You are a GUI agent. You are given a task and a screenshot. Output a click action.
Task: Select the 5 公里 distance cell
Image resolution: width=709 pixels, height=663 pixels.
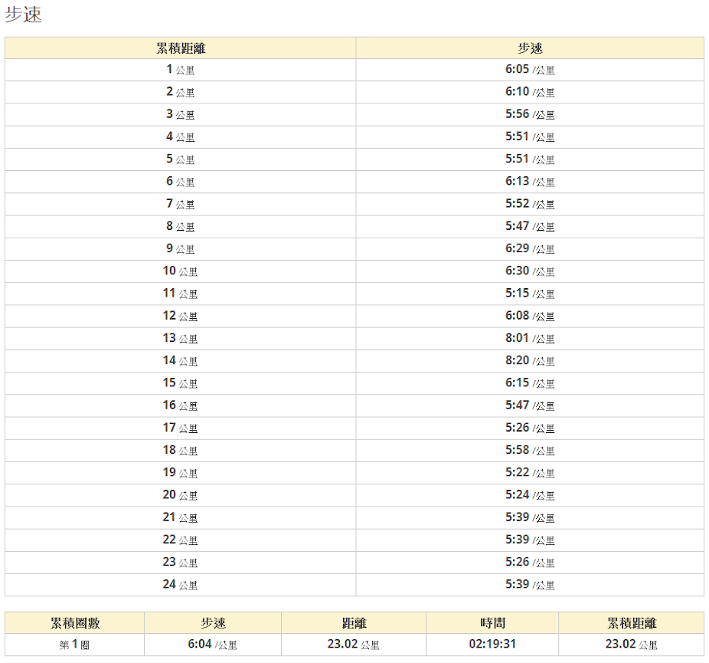coord(181,159)
